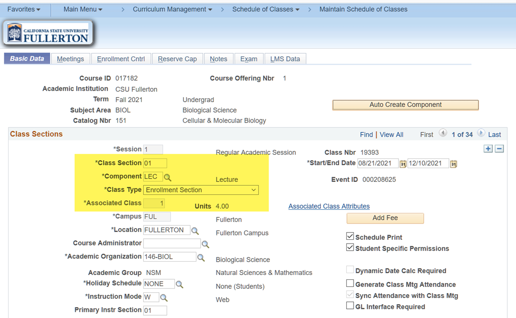This screenshot has width=516, height=318.
Task: Uncheck the Schedule Print checkbox
Action: pyautogui.click(x=350, y=236)
